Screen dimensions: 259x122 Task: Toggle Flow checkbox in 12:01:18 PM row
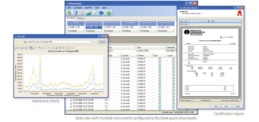point(160,100)
